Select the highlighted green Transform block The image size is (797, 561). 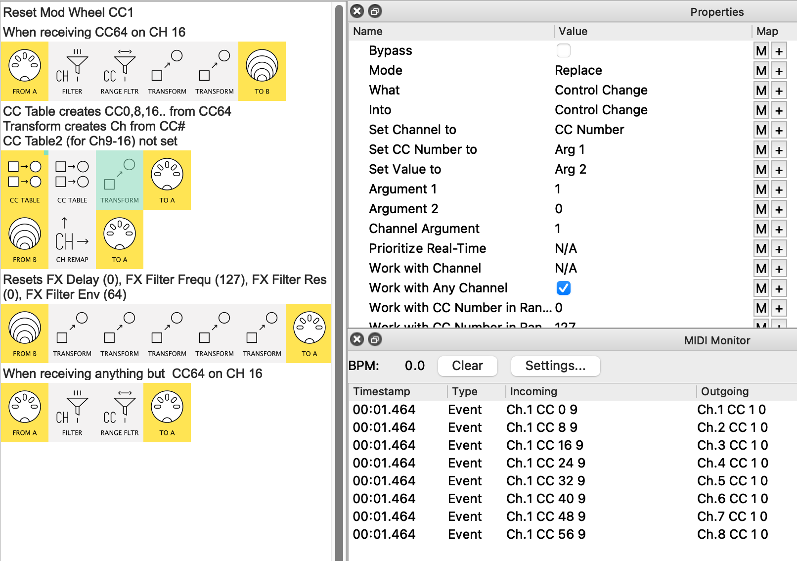119,180
